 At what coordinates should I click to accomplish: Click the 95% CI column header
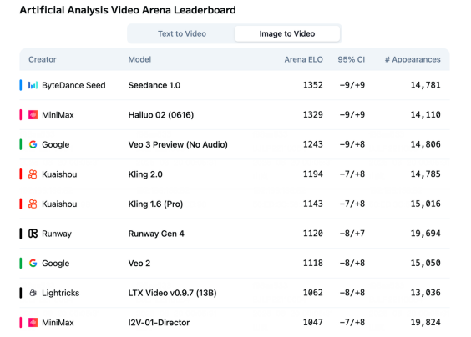(x=351, y=59)
